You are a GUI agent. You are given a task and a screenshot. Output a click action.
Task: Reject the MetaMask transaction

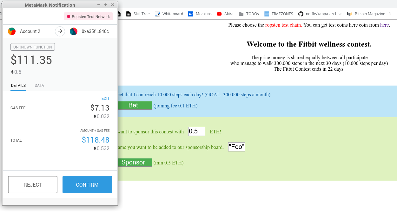pos(33,185)
